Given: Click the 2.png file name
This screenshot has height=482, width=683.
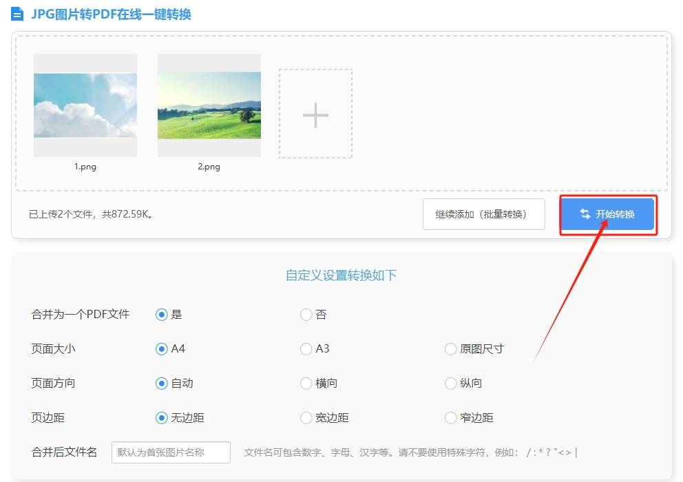Looking at the screenshot, I should (x=209, y=167).
